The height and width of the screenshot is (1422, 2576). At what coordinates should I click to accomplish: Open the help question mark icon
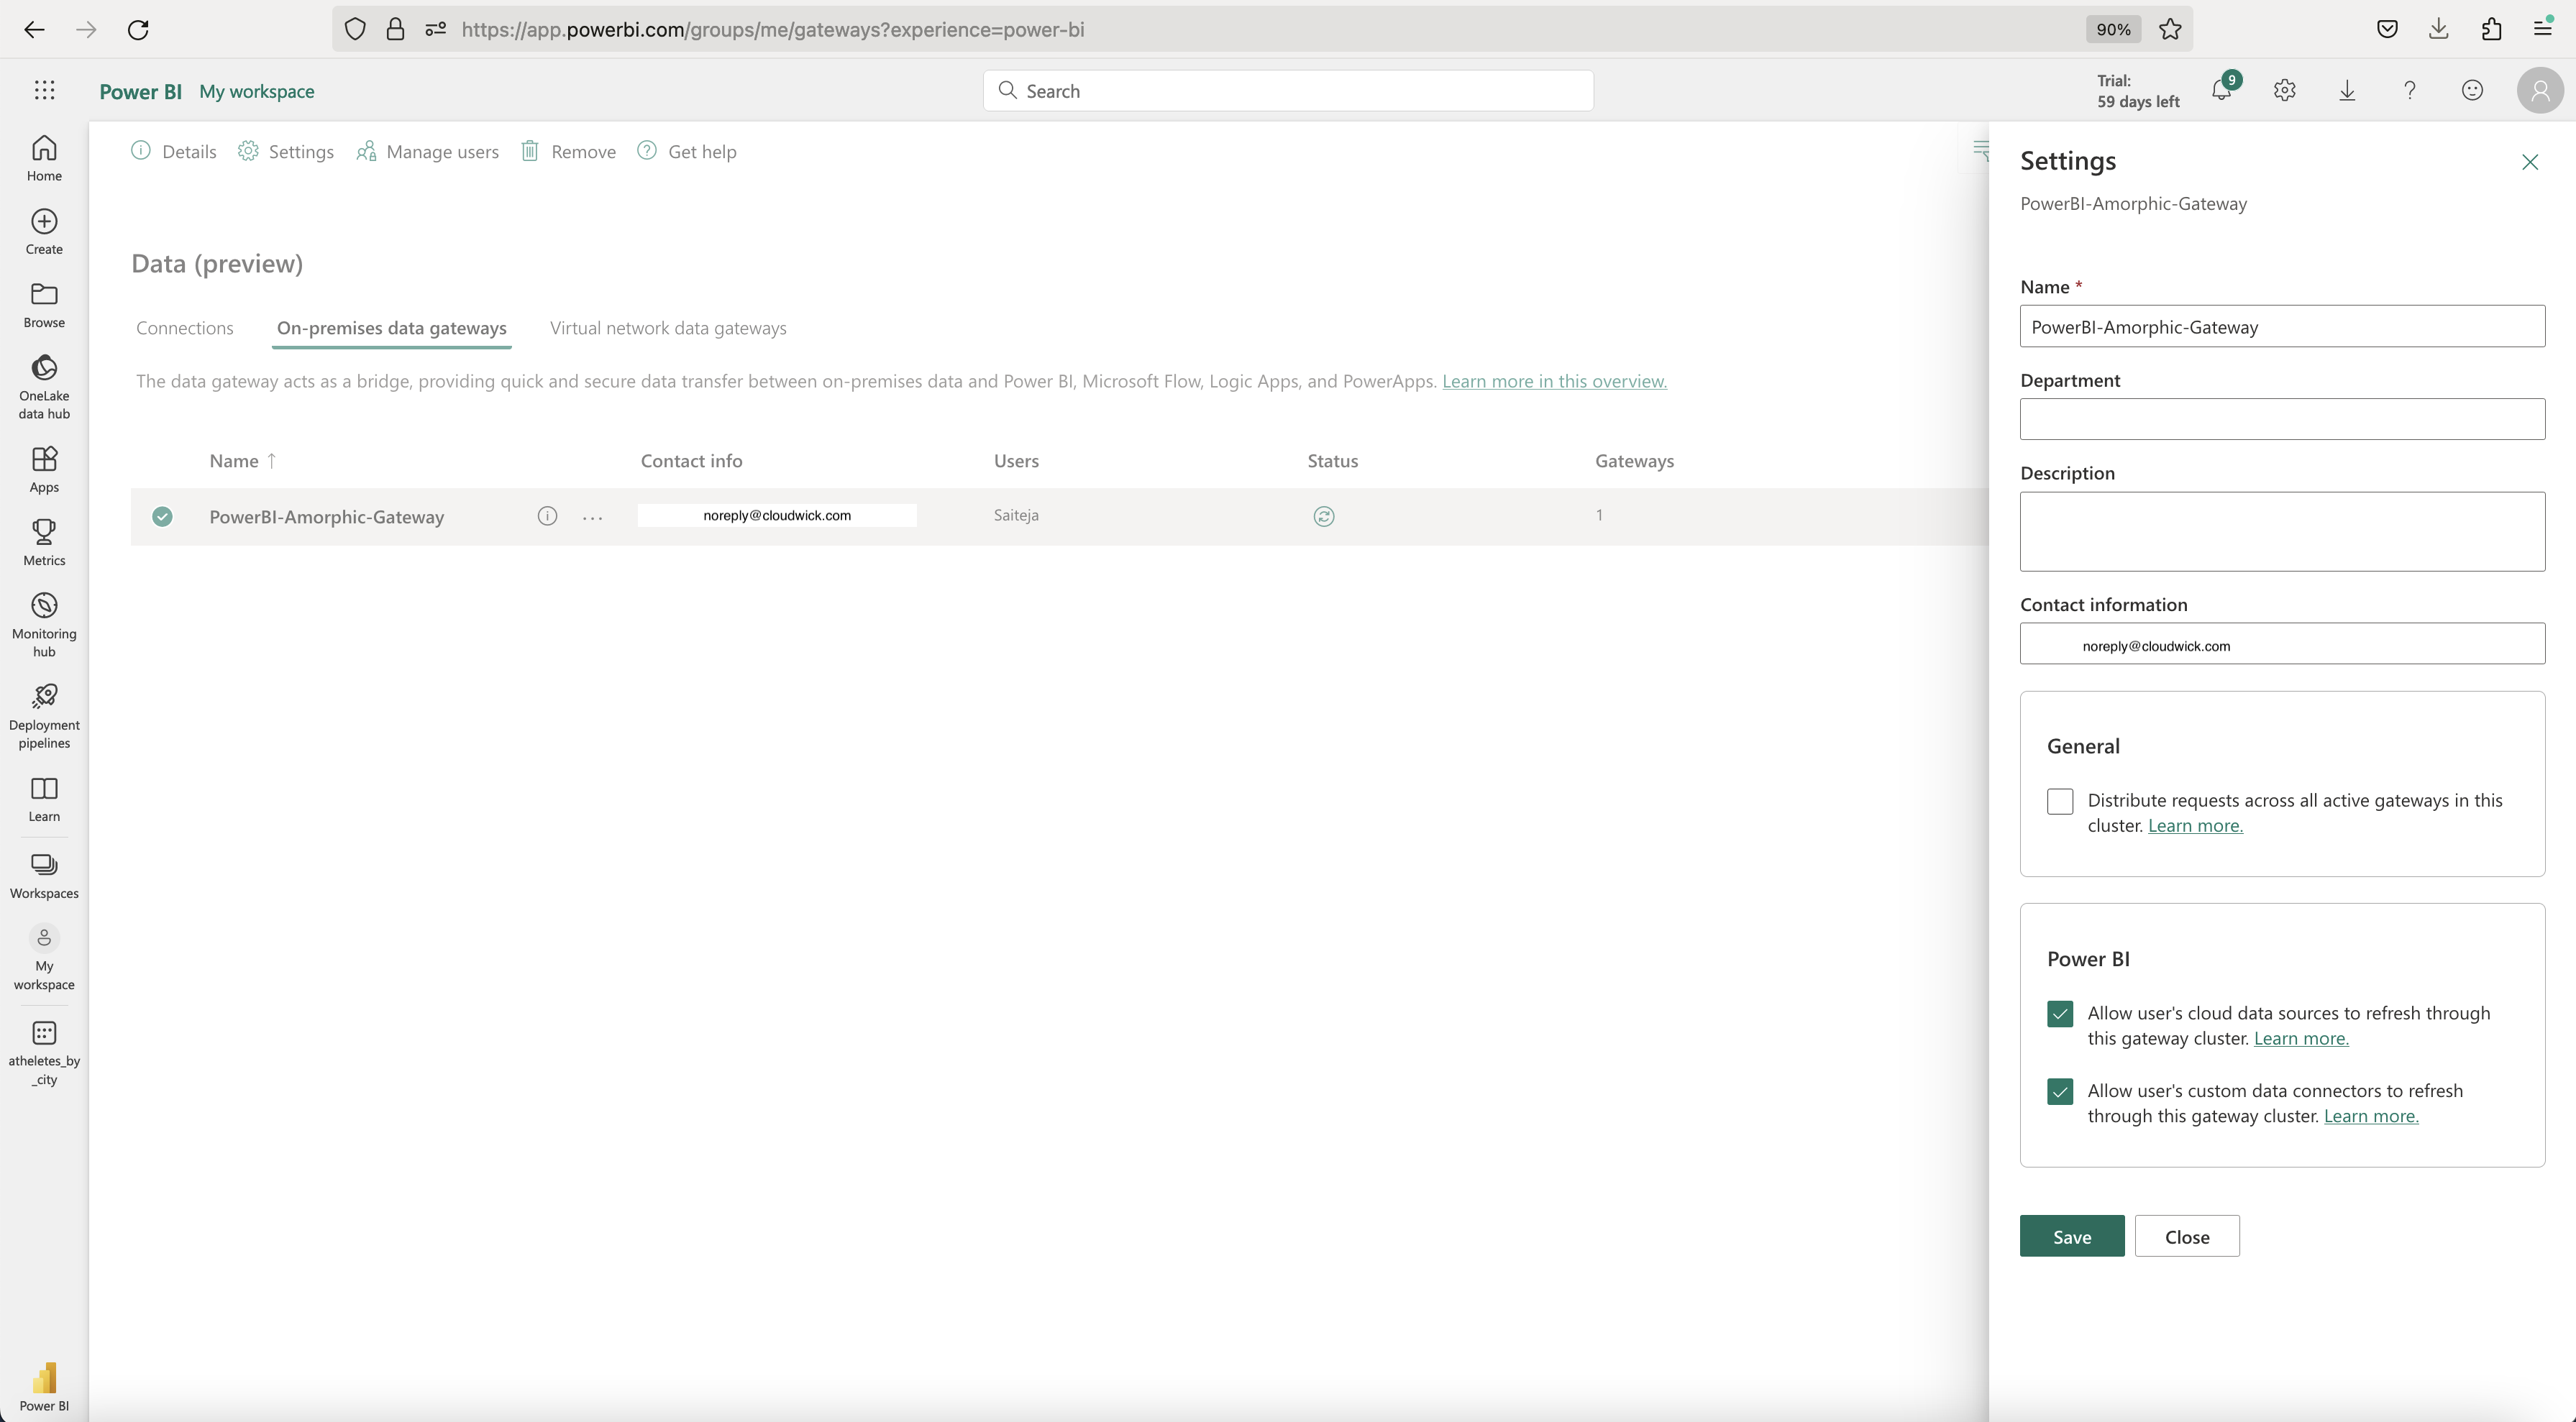coord(2410,90)
